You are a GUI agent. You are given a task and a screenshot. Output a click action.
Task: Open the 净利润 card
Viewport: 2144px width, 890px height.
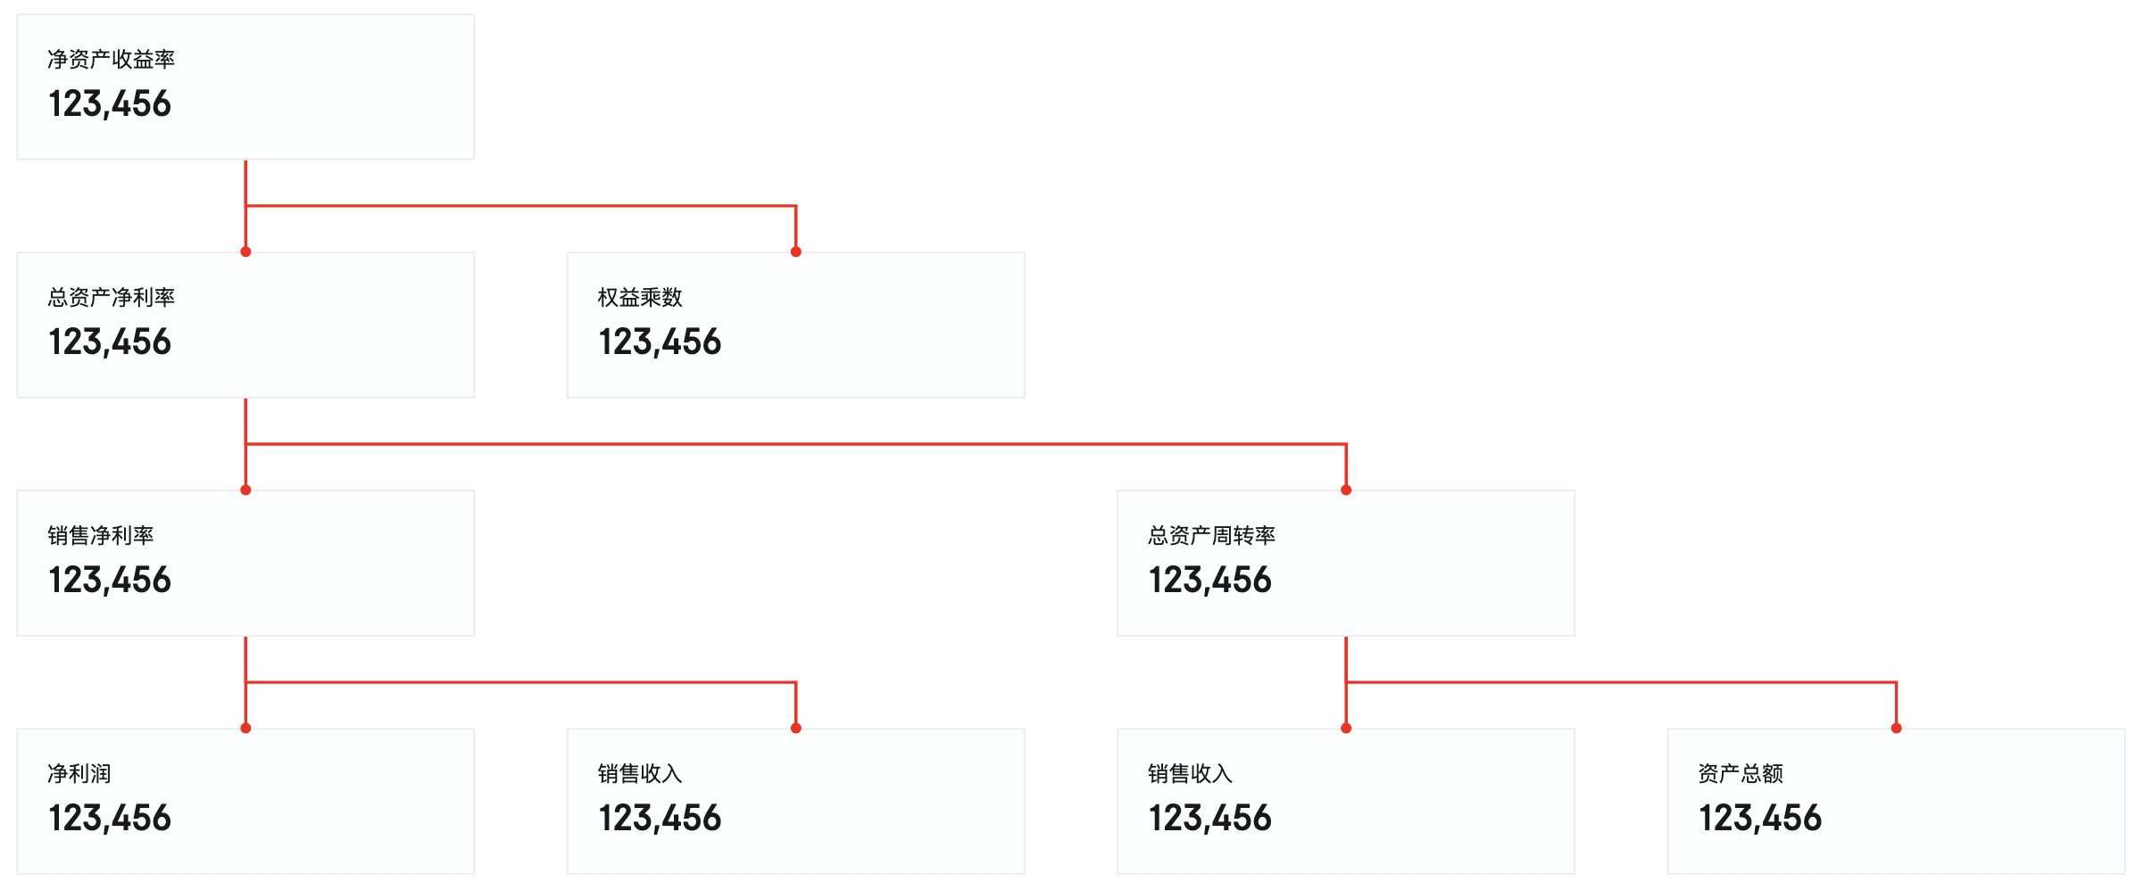coord(245,801)
